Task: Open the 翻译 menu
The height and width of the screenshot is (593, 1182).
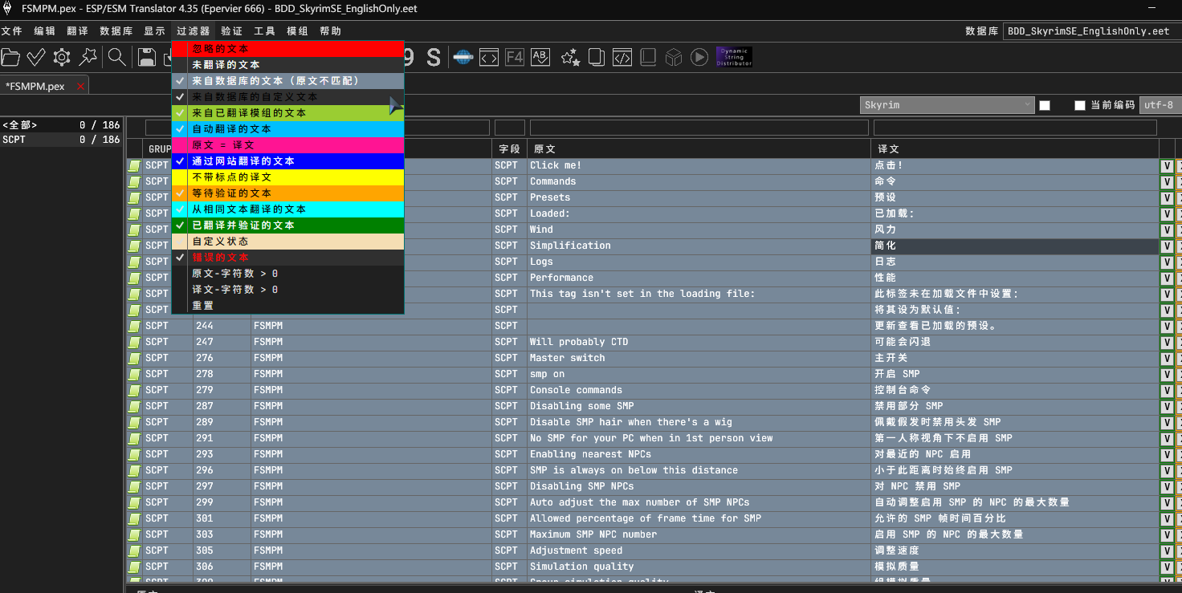Action: pyautogui.click(x=78, y=31)
